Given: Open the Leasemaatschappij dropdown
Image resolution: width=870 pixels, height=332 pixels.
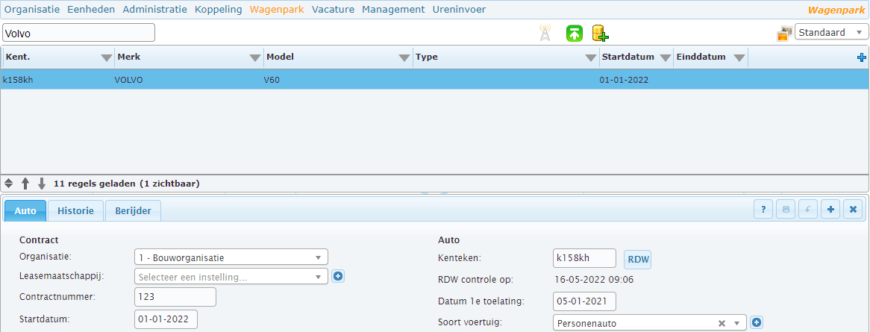Looking at the screenshot, I should tap(231, 277).
